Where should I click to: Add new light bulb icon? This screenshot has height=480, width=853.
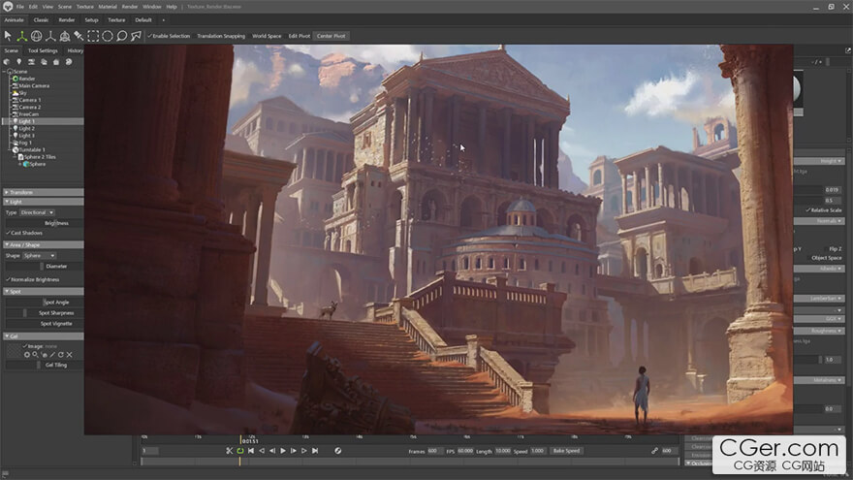point(19,62)
